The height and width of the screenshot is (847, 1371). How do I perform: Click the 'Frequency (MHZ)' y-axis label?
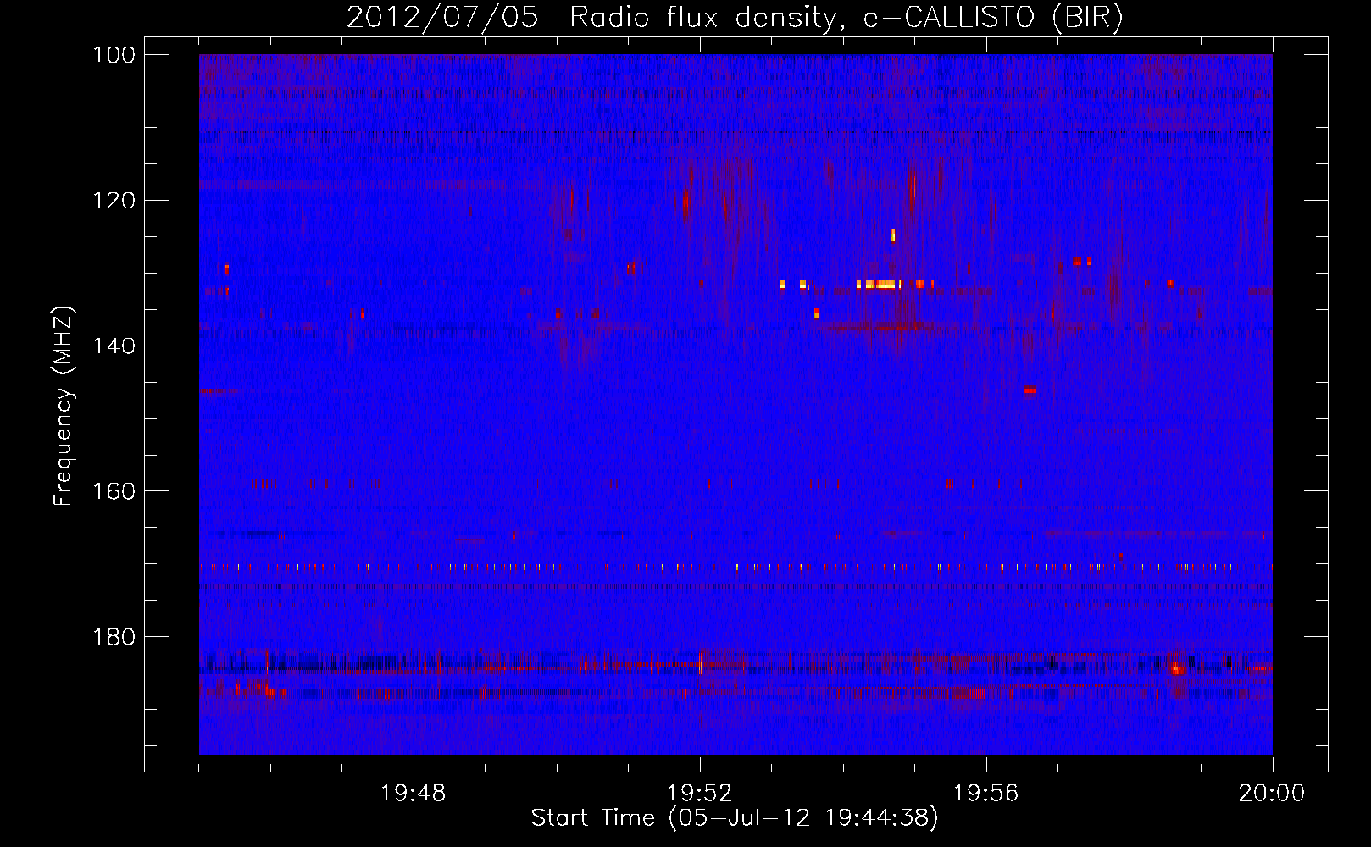(x=64, y=406)
